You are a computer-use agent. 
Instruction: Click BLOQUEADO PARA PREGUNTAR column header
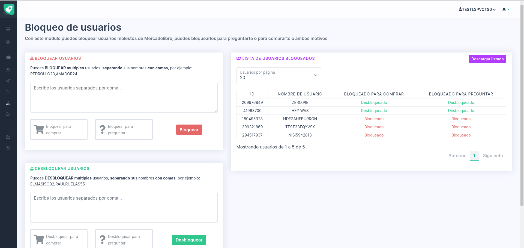coord(461,94)
